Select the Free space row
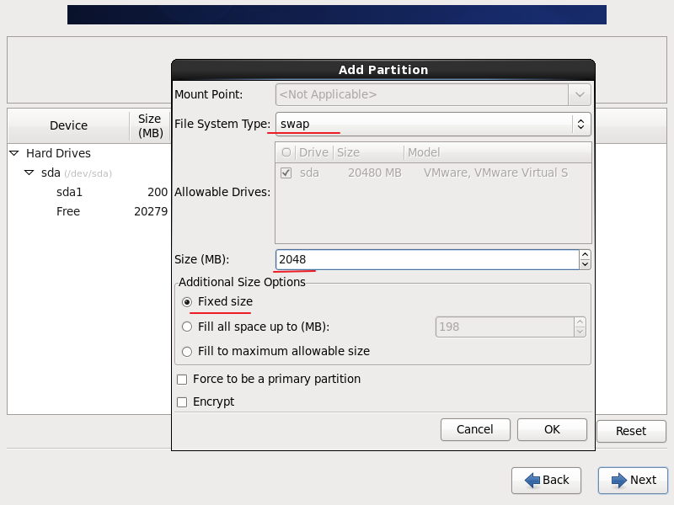The image size is (674, 505). (68, 211)
